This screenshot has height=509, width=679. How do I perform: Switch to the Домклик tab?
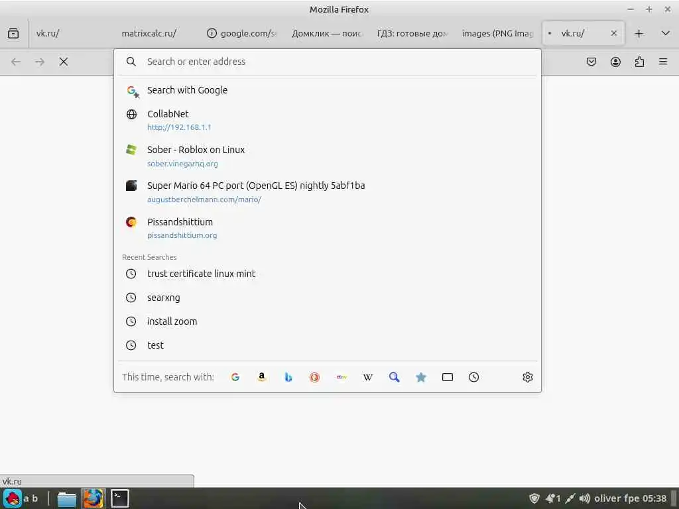click(x=327, y=33)
